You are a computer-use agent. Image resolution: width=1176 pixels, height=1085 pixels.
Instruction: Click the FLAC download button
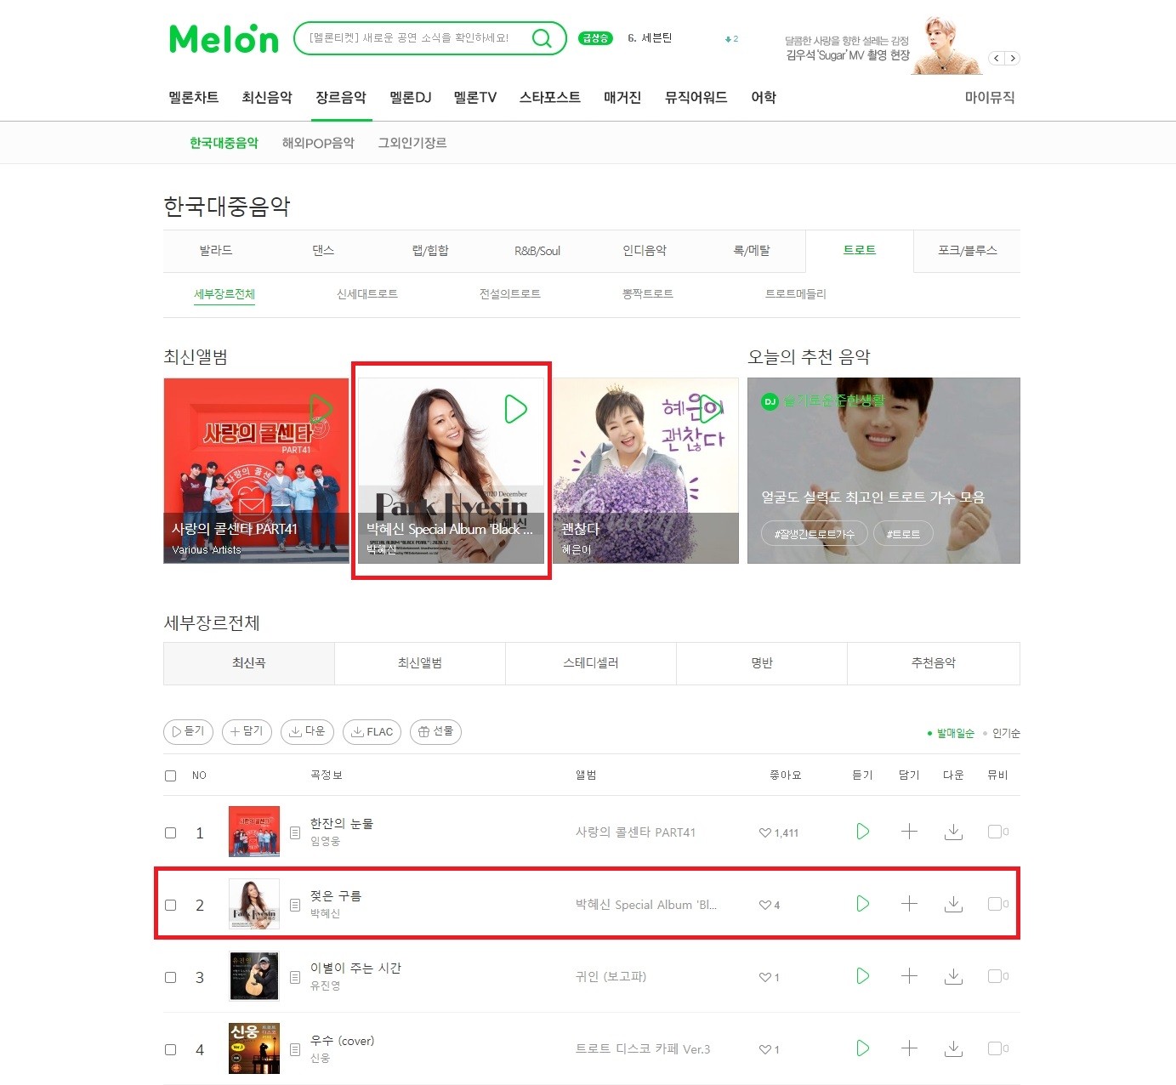[372, 732]
